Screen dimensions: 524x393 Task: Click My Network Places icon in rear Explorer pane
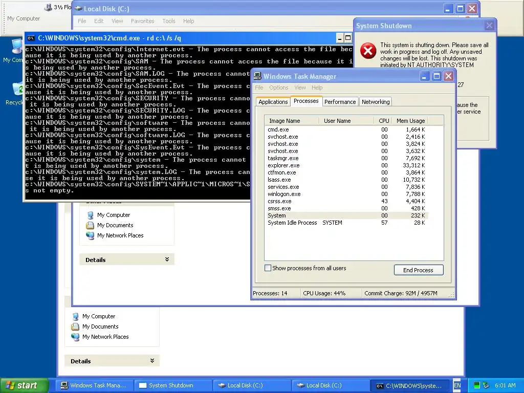(x=76, y=337)
